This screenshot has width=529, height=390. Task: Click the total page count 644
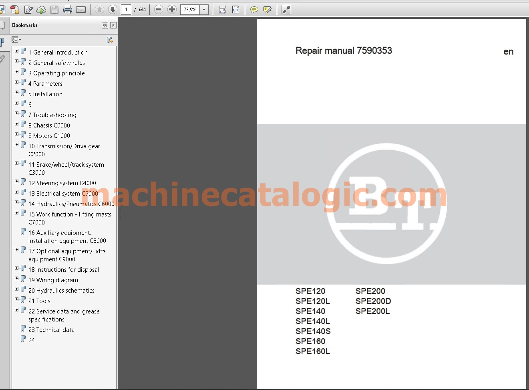tap(142, 10)
